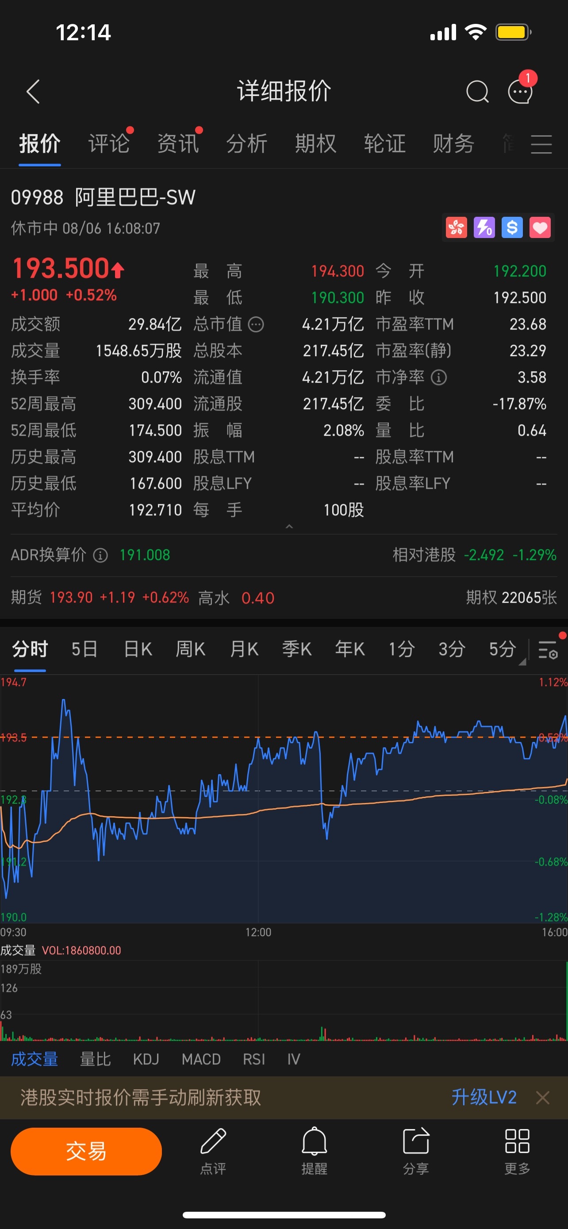Tap the stock name 阿里巴巴-SW
This screenshot has width=568, height=1229.
point(135,197)
